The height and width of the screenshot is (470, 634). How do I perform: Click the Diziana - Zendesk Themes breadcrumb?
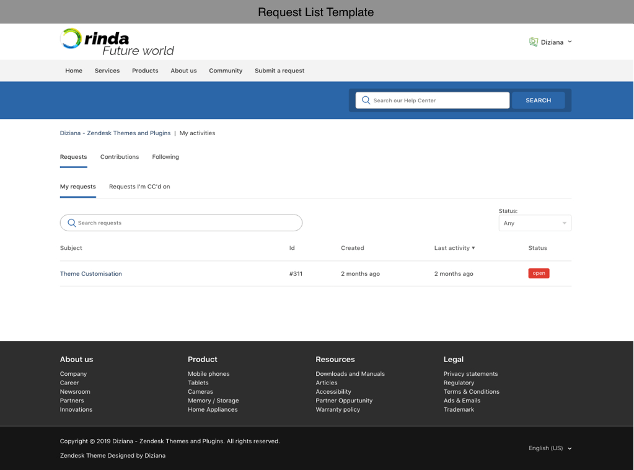pos(115,133)
